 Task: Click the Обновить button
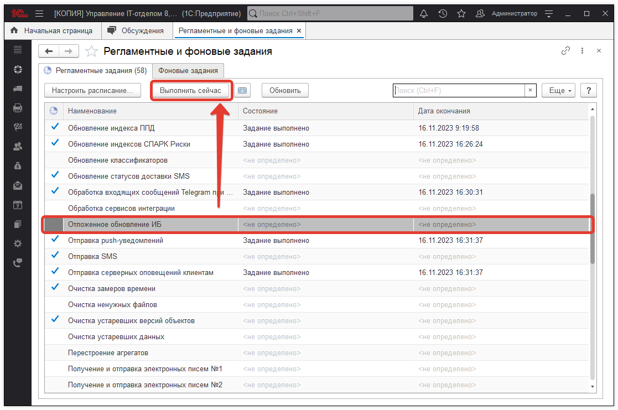coord(285,90)
